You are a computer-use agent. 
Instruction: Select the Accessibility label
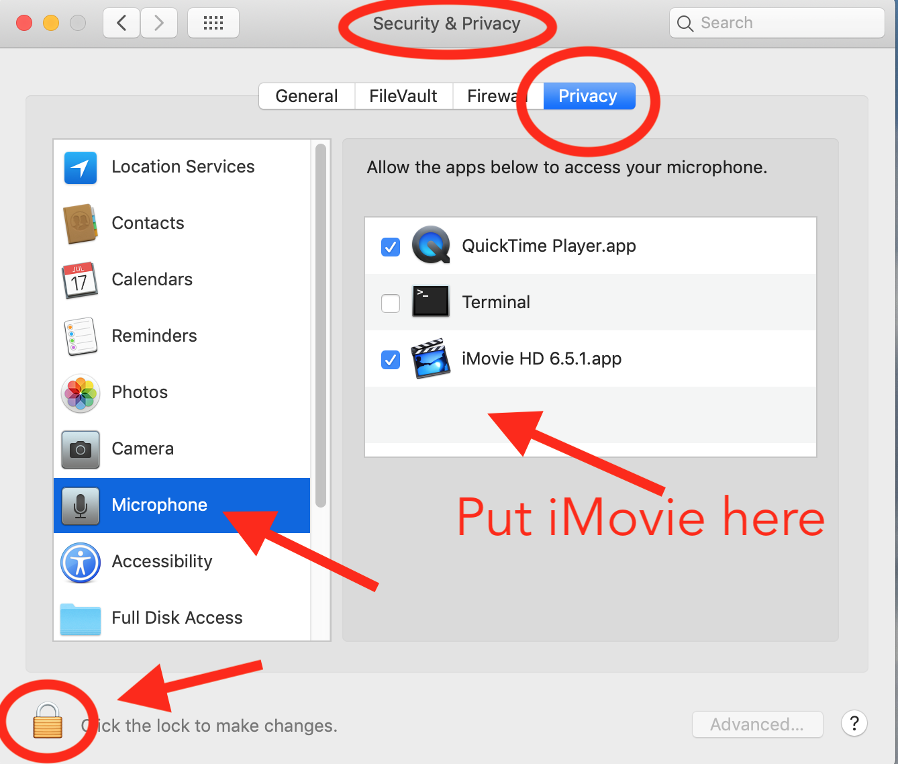coord(162,561)
